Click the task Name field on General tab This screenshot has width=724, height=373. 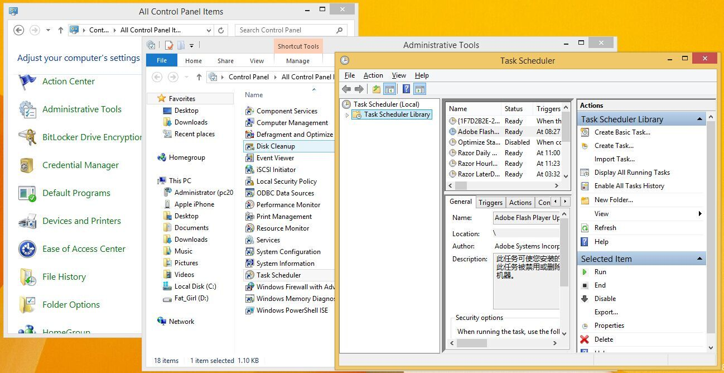point(527,218)
